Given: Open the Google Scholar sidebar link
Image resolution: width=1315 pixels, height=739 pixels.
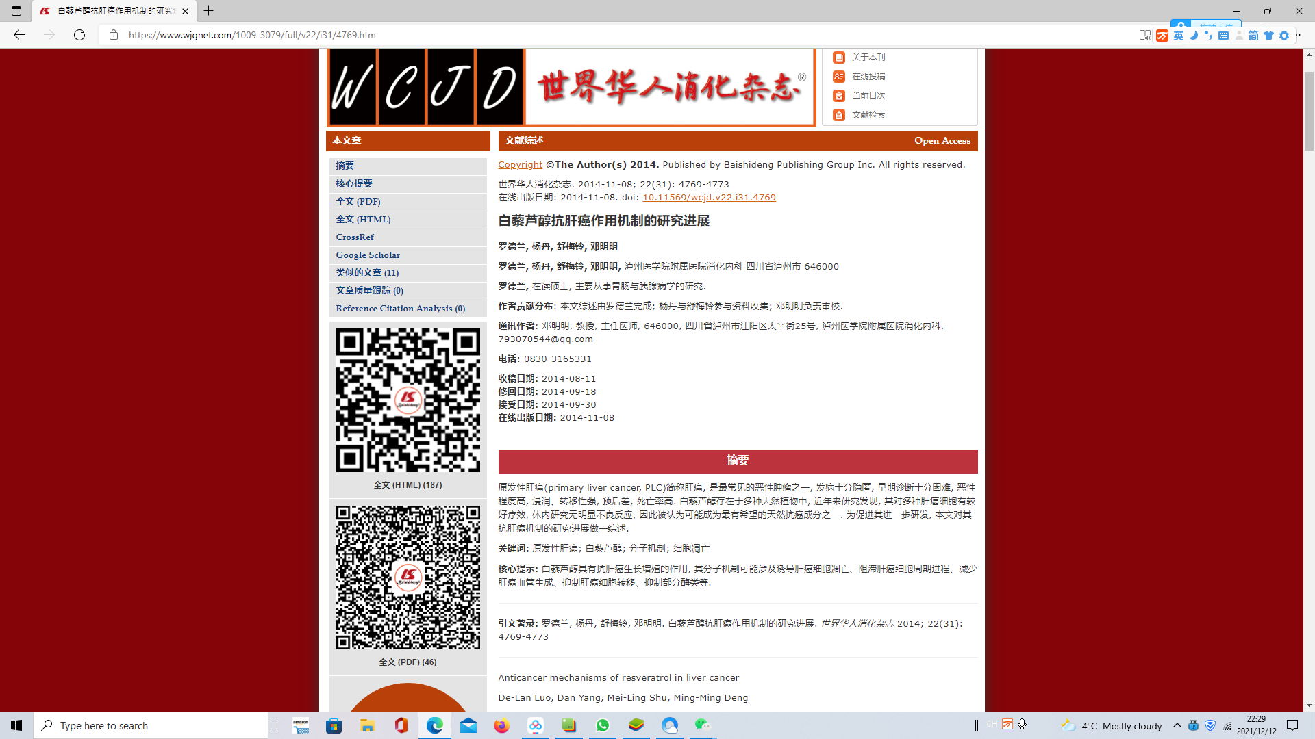Looking at the screenshot, I should pyautogui.click(x=368, y=255).
